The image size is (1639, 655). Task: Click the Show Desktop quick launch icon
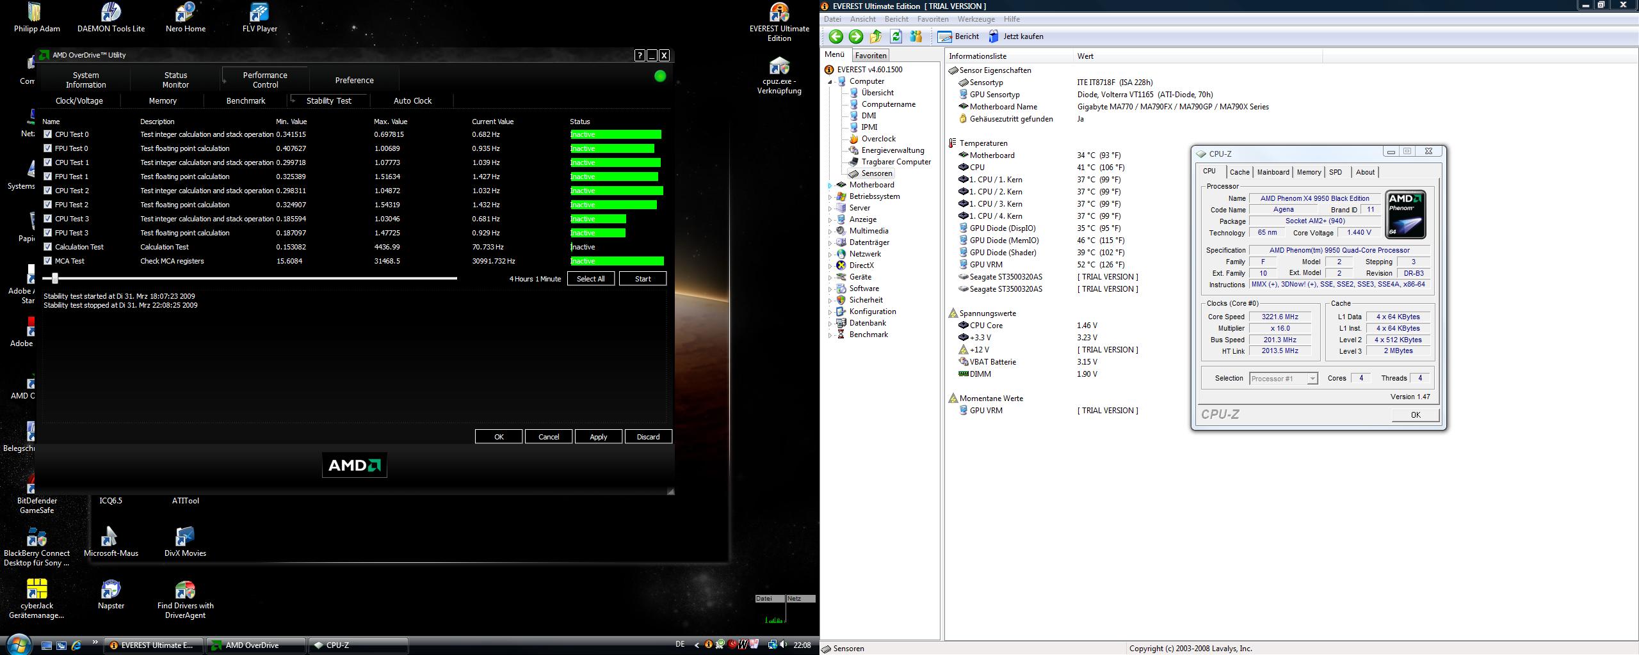point(47,645)
